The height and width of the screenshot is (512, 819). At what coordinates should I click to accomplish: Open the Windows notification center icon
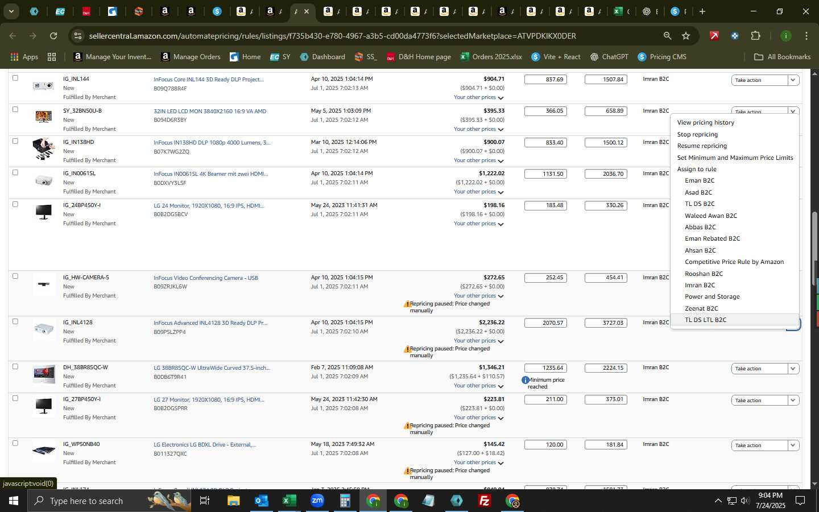click(x=800, y=501)
